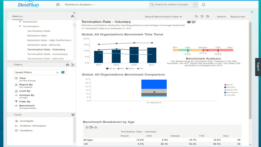Open the comment icon beside metric title

click(193, 22)
